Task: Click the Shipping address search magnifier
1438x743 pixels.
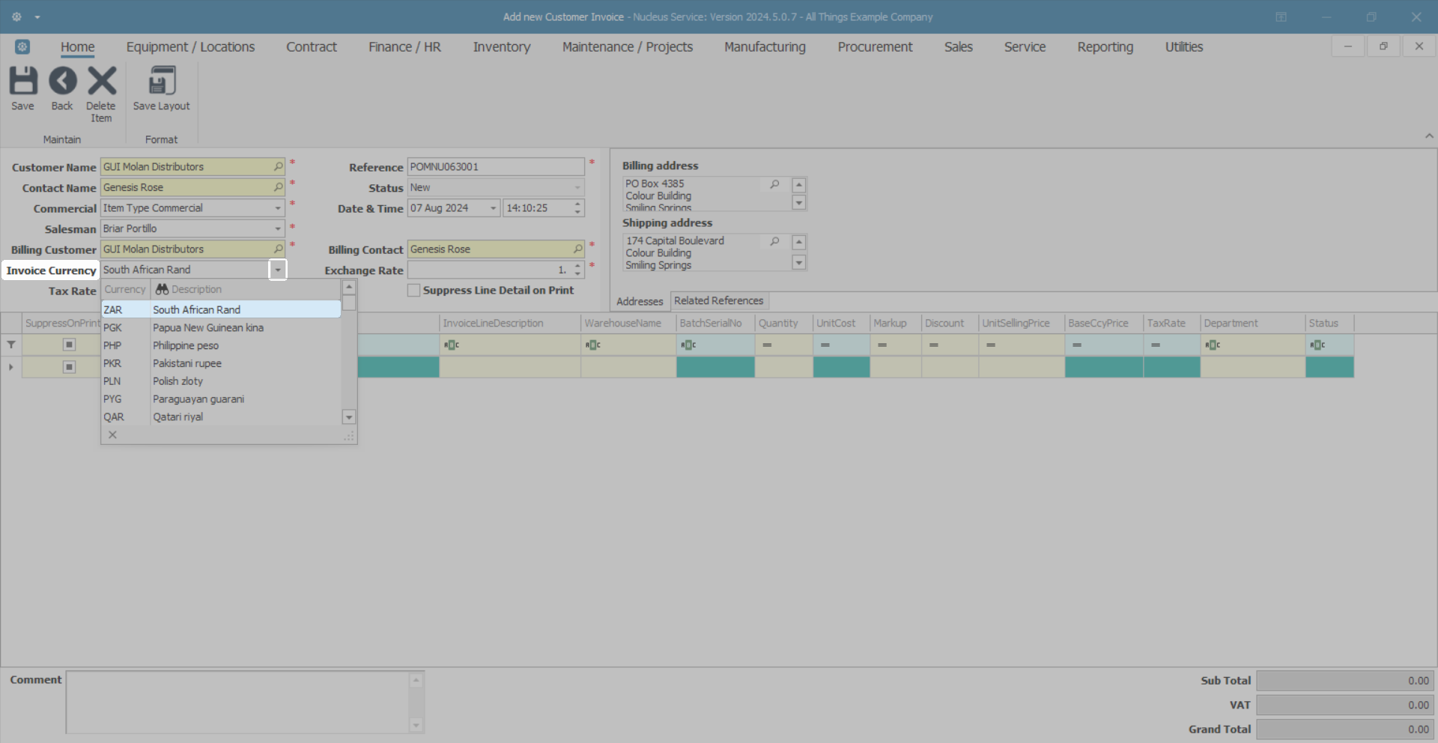Action: (x=775, y=241)
